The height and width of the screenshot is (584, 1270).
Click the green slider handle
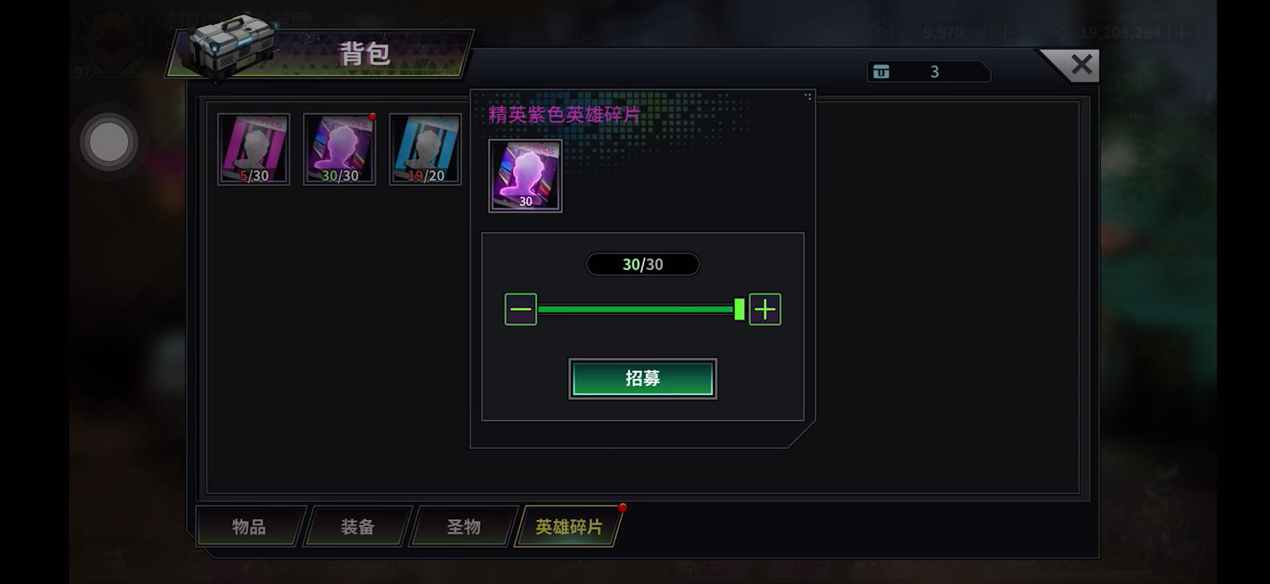coord(739,309)
